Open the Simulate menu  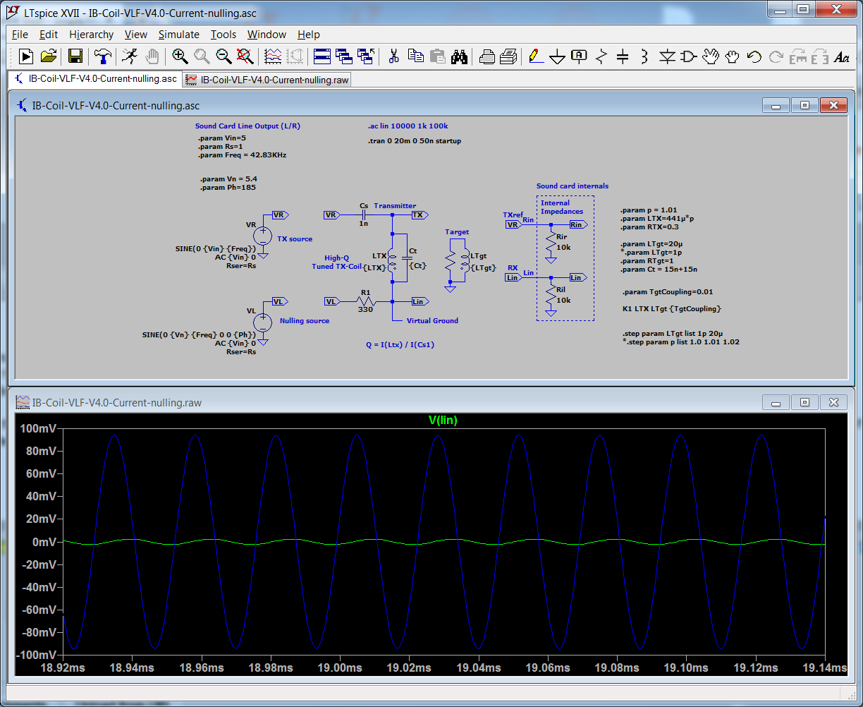[x=178, y=35]
